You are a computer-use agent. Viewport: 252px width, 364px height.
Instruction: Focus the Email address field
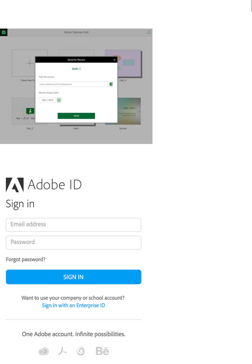pos(73,225)
